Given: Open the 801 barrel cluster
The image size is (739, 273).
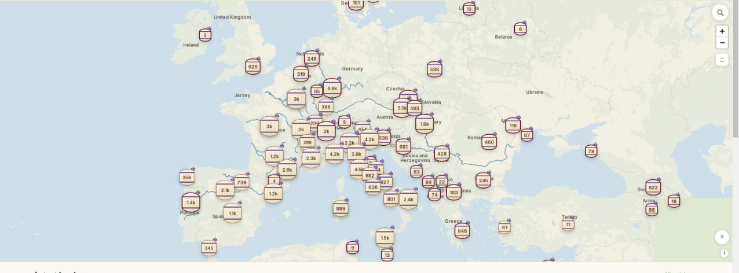Looking at the screenshot, I should (391, 199).
